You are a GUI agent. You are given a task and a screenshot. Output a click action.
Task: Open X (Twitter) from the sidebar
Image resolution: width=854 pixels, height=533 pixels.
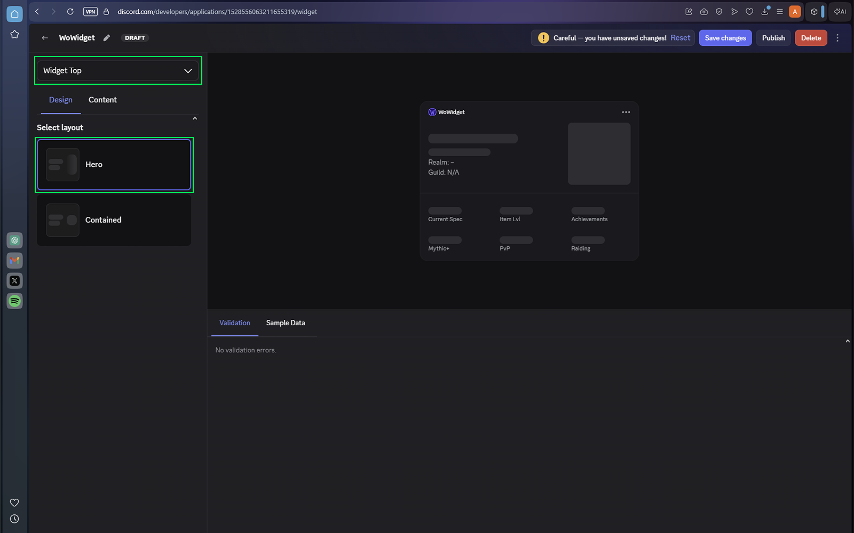coord(14,281)
